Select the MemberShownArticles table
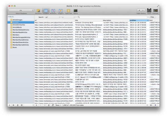The image size is (167, 117). pos(21,42)
